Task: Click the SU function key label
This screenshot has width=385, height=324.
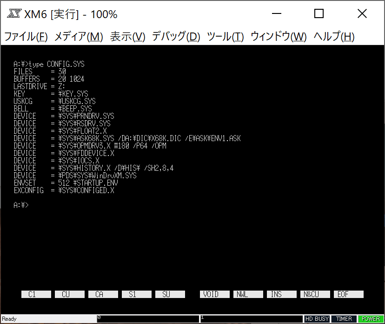Action: click(170, 294)
